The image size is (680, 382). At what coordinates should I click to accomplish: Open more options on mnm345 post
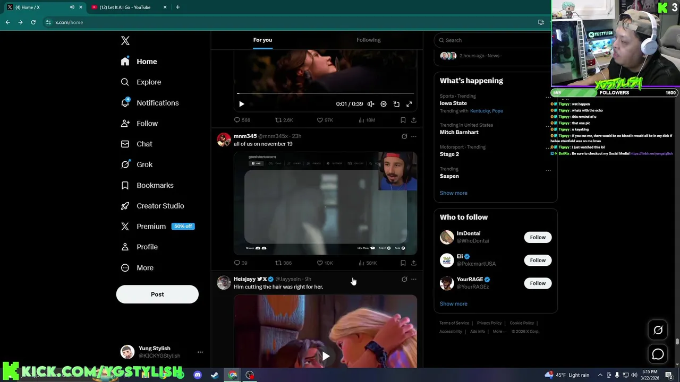[414, 136]
